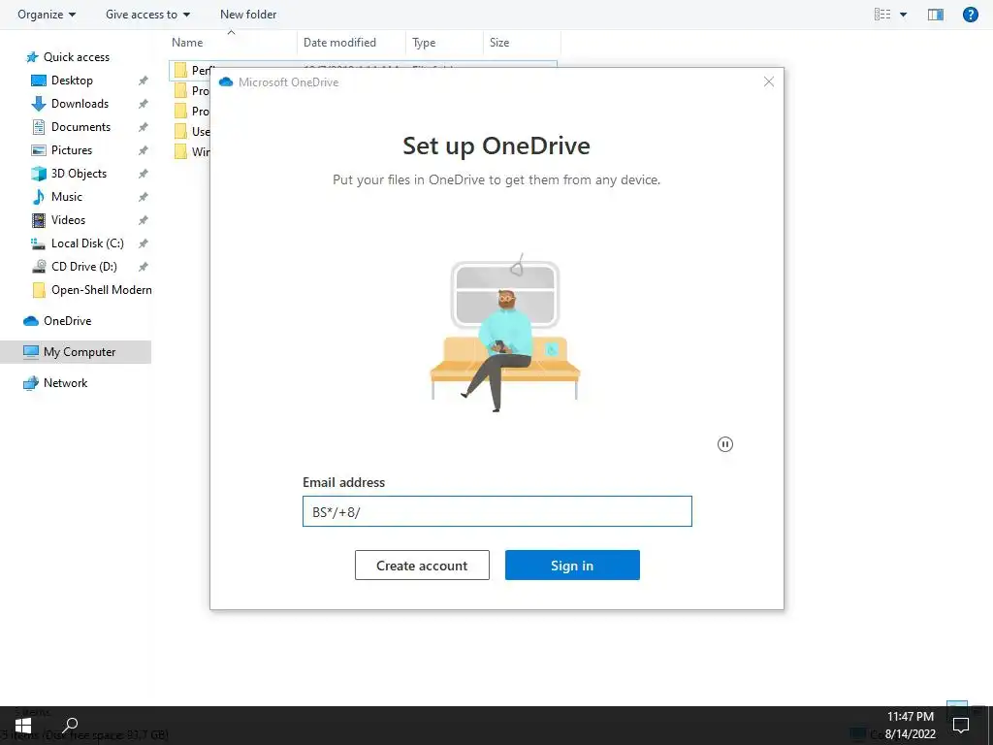This screenshot has width=993, height=745.
Task: Open the notification center icon
Action: point(961,726)
